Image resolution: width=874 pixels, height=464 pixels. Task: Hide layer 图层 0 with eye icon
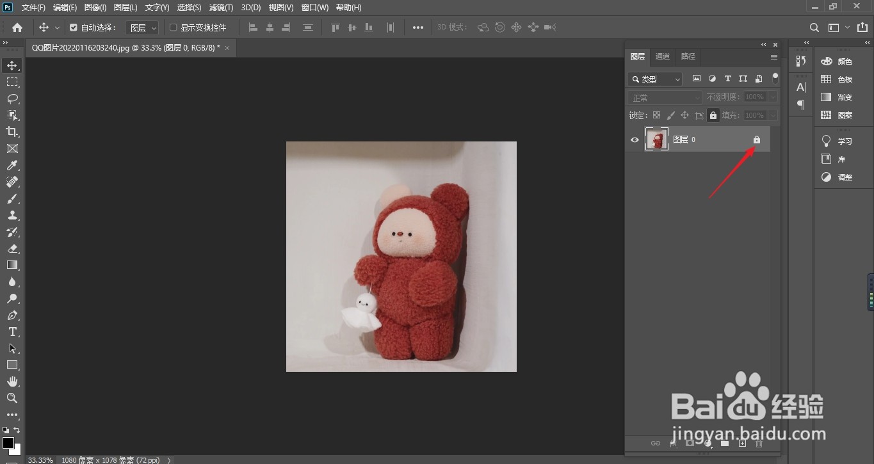tap(635, 140)
